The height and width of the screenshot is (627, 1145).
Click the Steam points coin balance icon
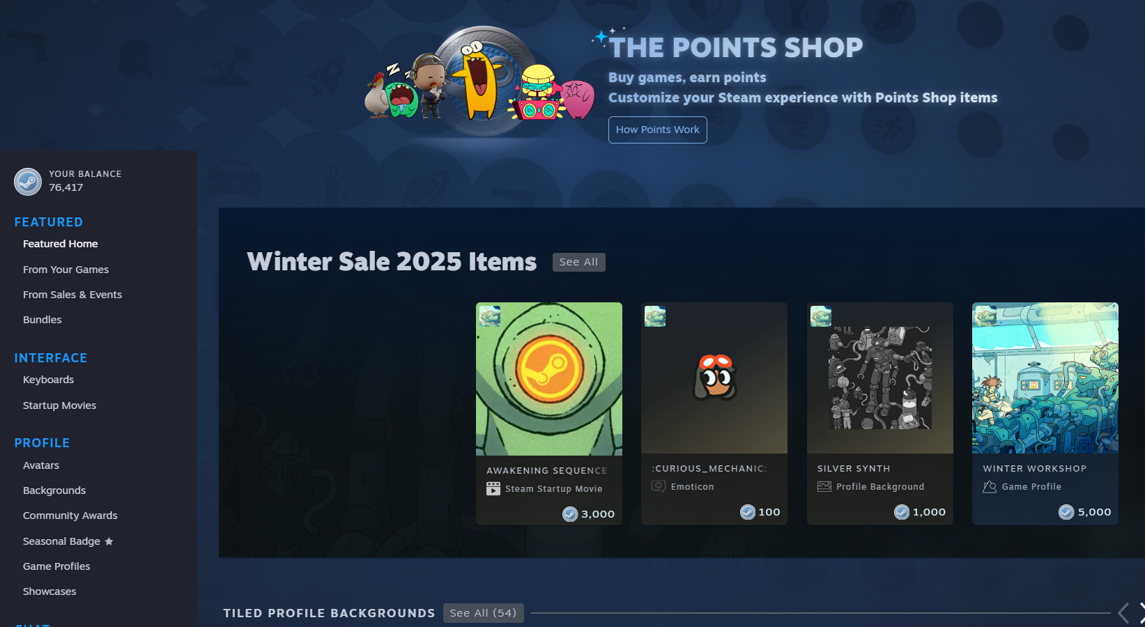pos(28,182)
